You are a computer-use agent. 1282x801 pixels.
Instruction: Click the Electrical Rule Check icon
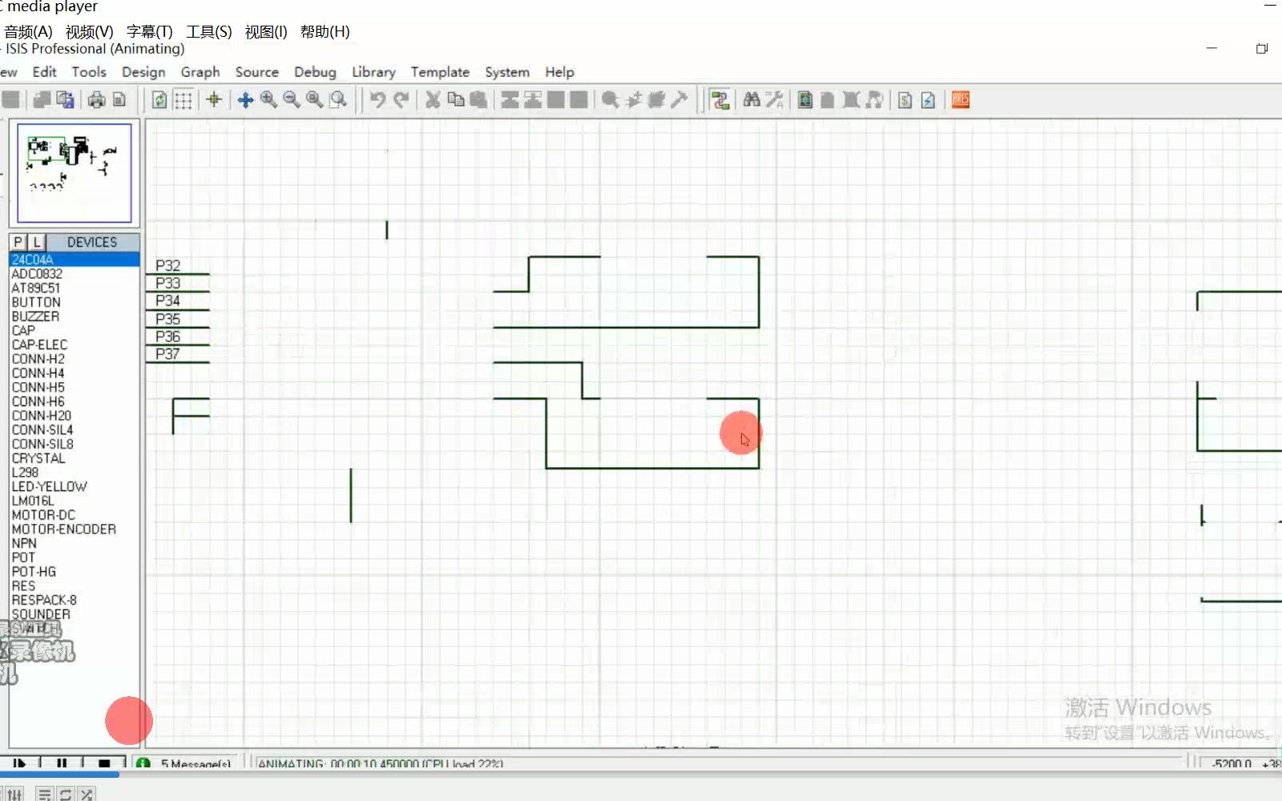928,100
